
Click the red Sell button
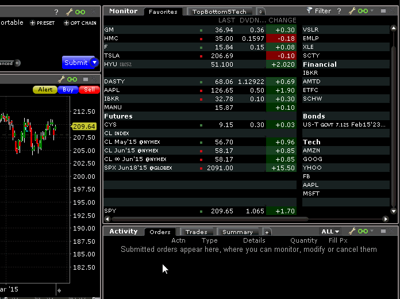89,90
